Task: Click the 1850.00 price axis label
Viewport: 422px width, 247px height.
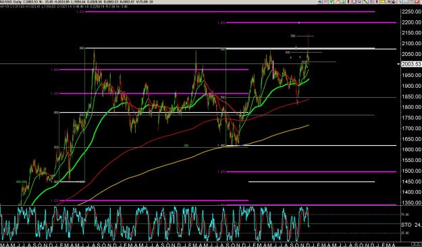Action: tap(411, 97)
